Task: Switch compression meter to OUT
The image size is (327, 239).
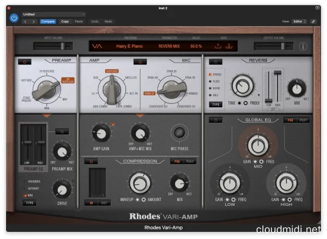Action: click(x=104, y=203)
